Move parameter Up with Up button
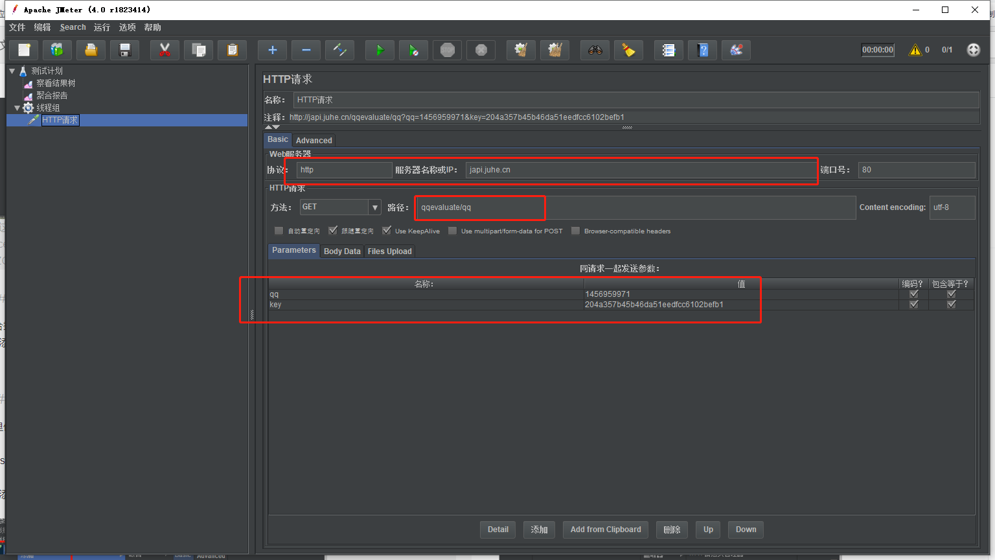This screenshot has width=995, height=560. pyautogui.click(x=709, y=530)
